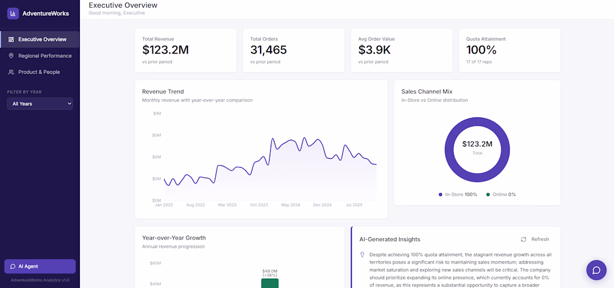Select the Total Orders 31,465 card
The width and height of the screenshot is (614, 288).
(x=294, y=50)
